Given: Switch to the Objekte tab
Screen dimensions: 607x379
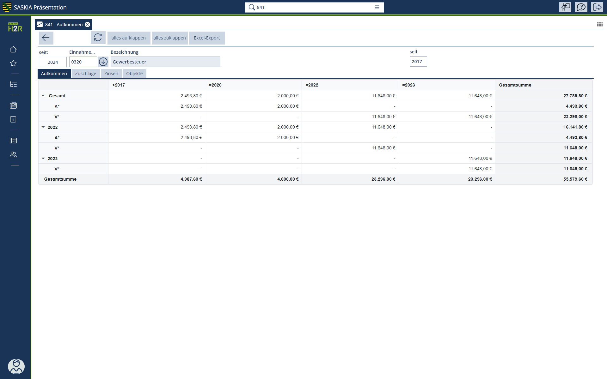Looking at the screenshot, I should pyautogui.click(x=134, y=74).
